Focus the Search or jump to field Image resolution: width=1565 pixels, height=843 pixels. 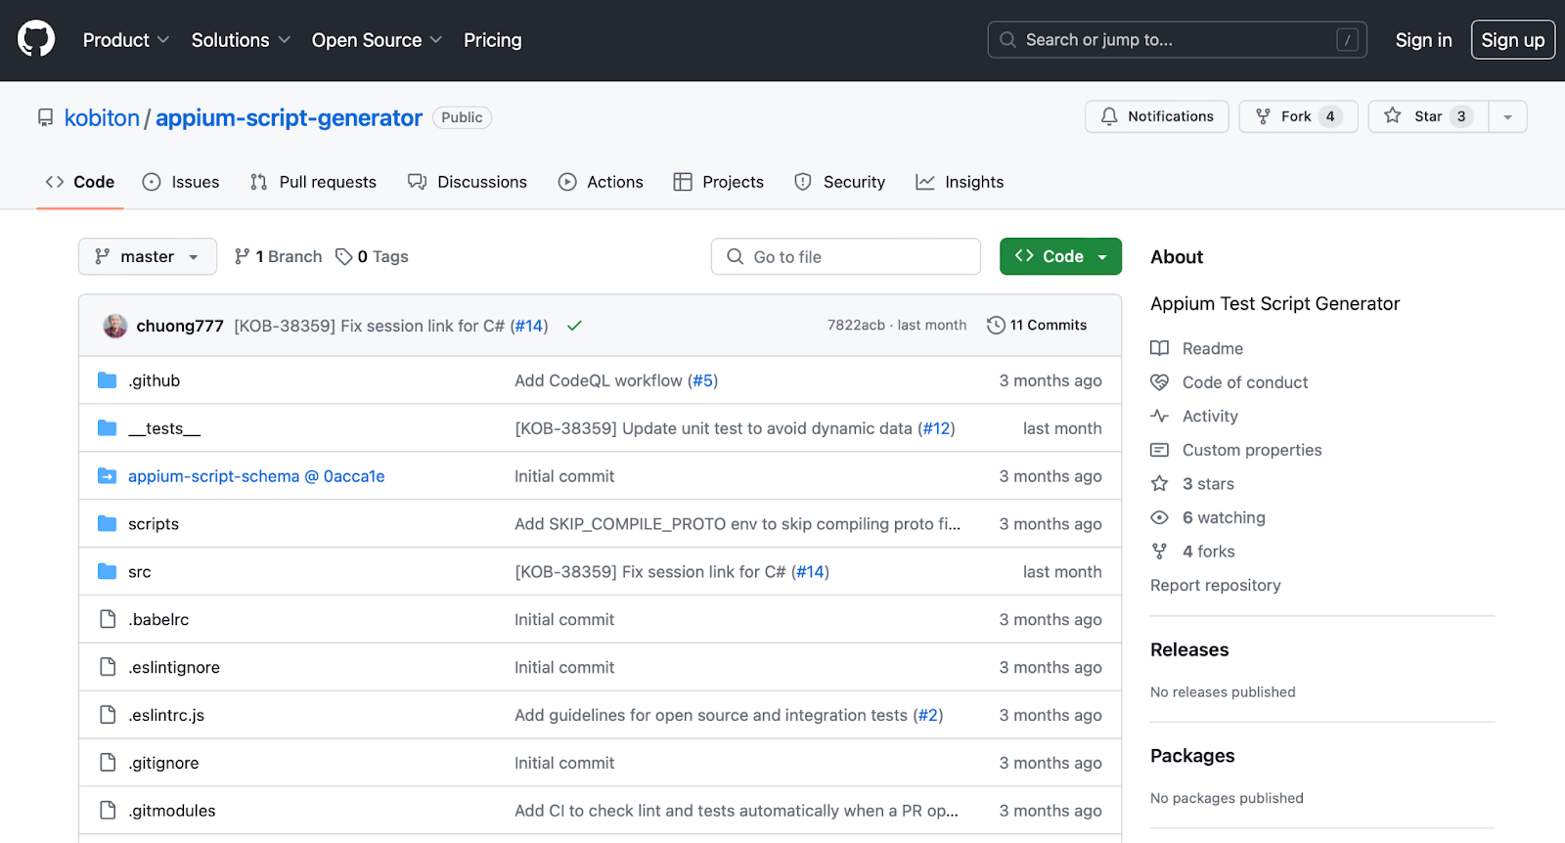click(1178, 40)
